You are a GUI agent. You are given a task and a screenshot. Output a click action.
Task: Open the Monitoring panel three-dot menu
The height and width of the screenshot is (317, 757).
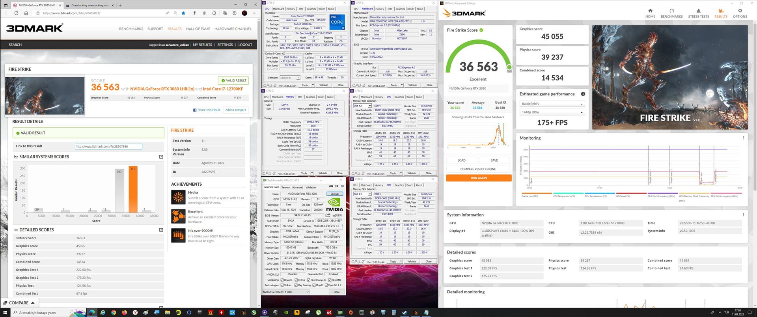(744, 138)
